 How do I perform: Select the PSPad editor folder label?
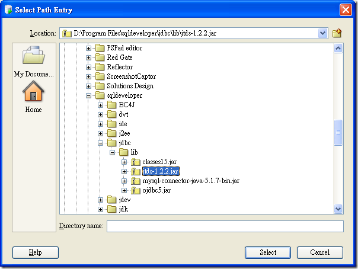(124, 48)
